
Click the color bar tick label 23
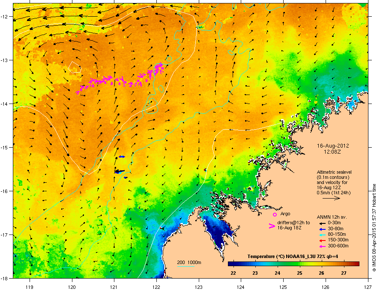pos(255,273)
